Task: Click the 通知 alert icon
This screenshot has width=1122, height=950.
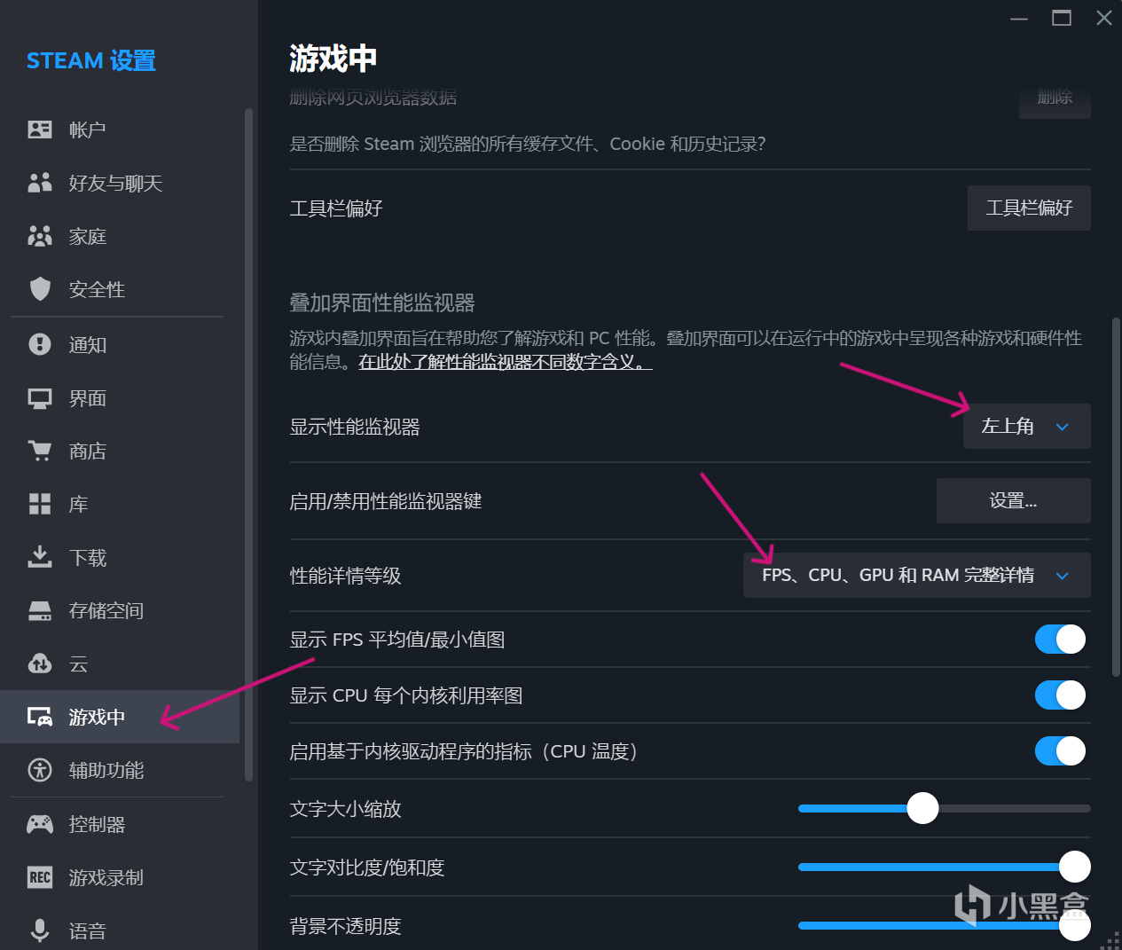Action: (x=40, y=344)
